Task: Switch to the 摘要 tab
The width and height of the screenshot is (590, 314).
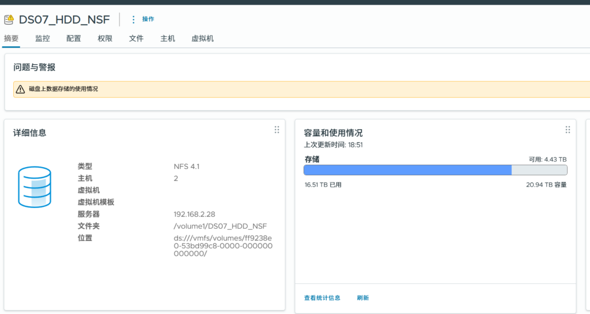Action: (x=11, y=39)
